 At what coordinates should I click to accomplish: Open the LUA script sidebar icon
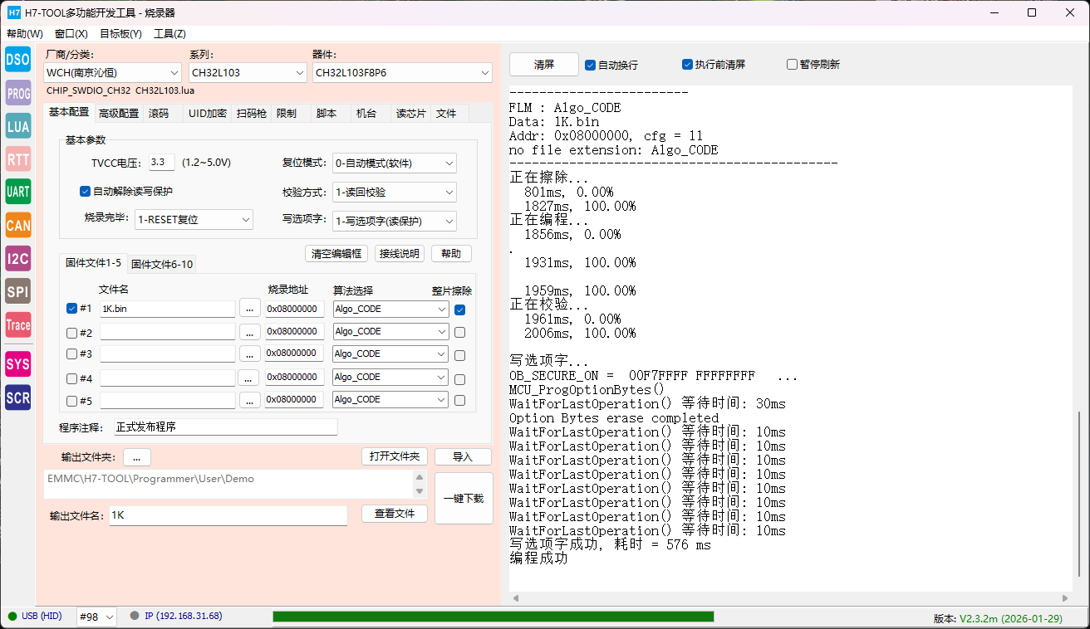[17, 126]
